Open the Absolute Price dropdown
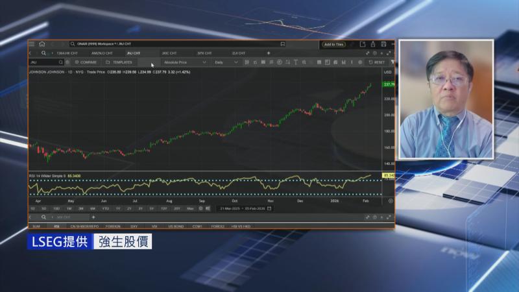 [x=184, y=62]
